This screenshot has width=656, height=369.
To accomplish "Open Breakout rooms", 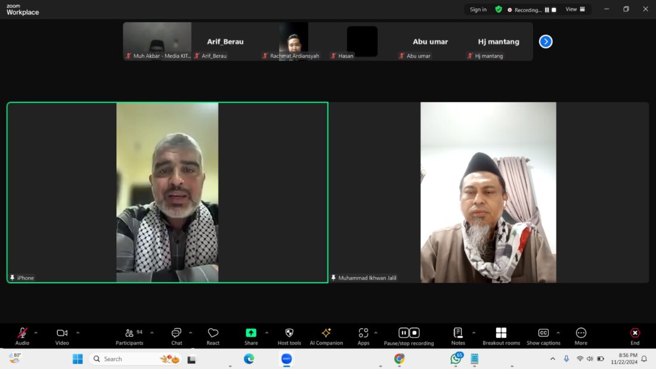I will [x=501, y=336].
